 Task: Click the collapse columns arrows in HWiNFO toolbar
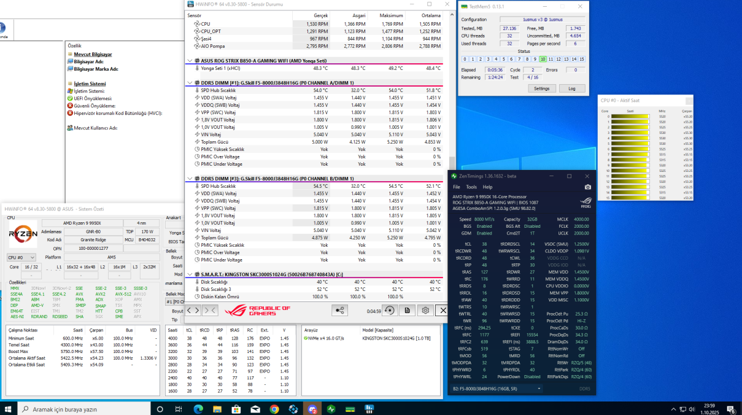209,311
